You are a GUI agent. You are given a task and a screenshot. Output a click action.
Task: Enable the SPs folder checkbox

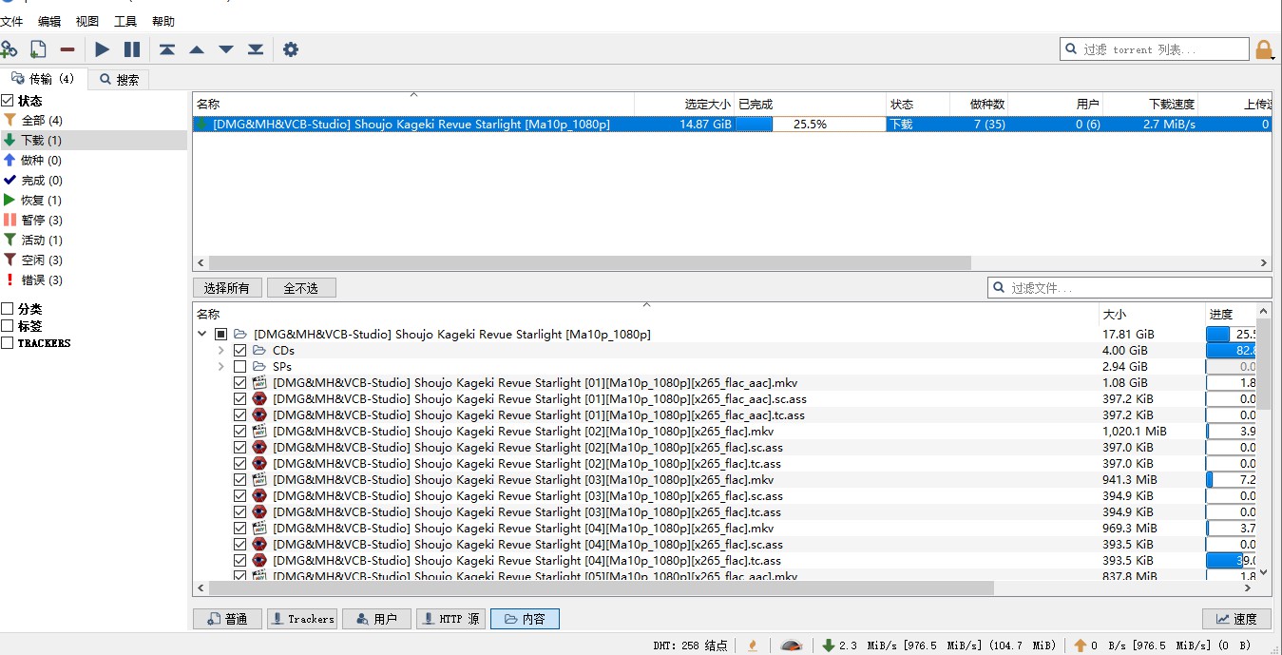[x=240, y=367]
